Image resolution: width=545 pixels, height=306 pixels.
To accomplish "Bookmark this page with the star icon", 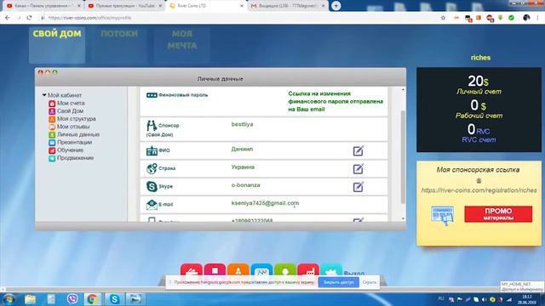I will [443, 18].
